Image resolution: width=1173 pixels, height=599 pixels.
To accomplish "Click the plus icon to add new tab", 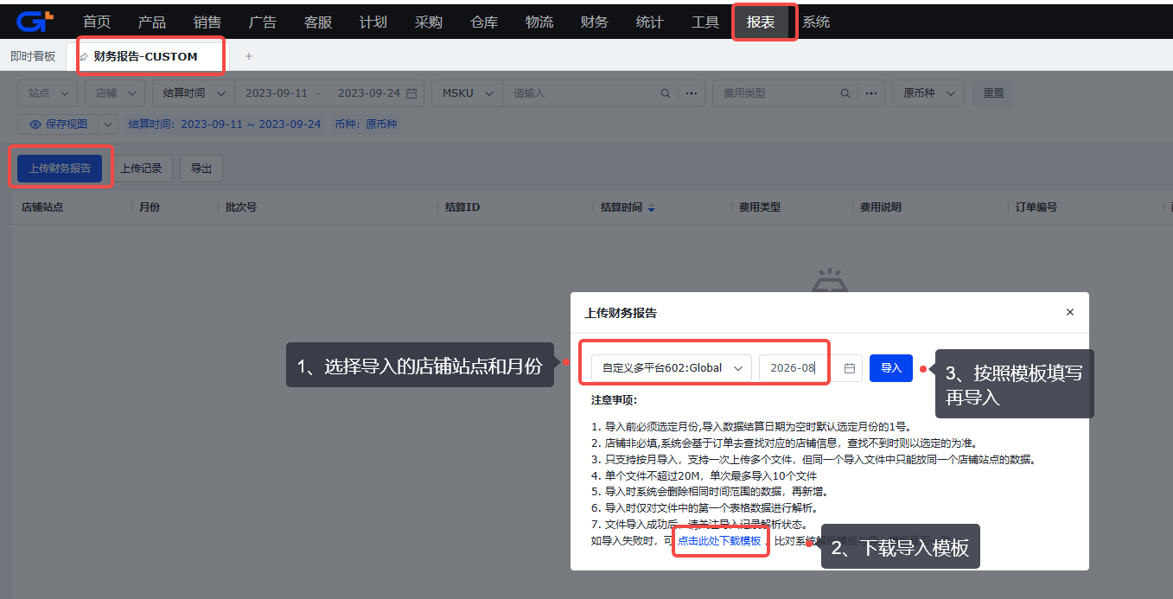I will click(x=249, y=56).
